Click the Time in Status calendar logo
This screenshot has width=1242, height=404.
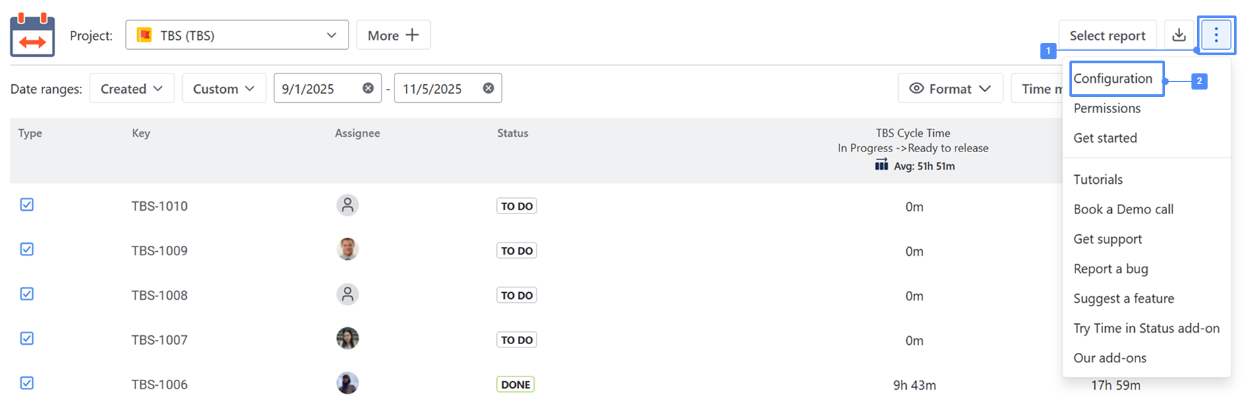32,35
